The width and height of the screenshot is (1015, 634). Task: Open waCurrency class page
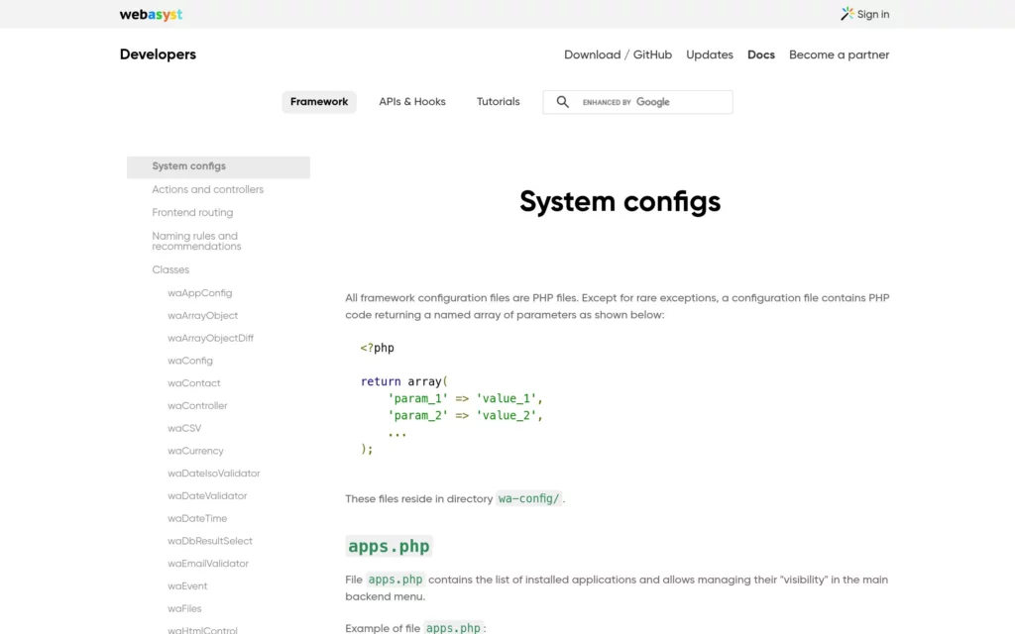click(x=195, y=451)
